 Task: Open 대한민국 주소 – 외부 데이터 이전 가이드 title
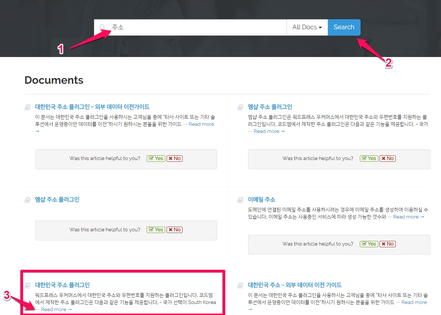tap(295, 285)
